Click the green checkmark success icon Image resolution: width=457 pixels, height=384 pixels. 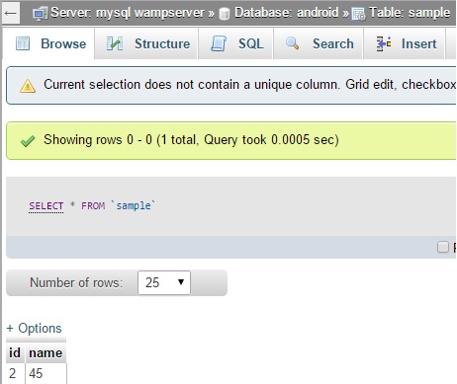coord(28,141)
